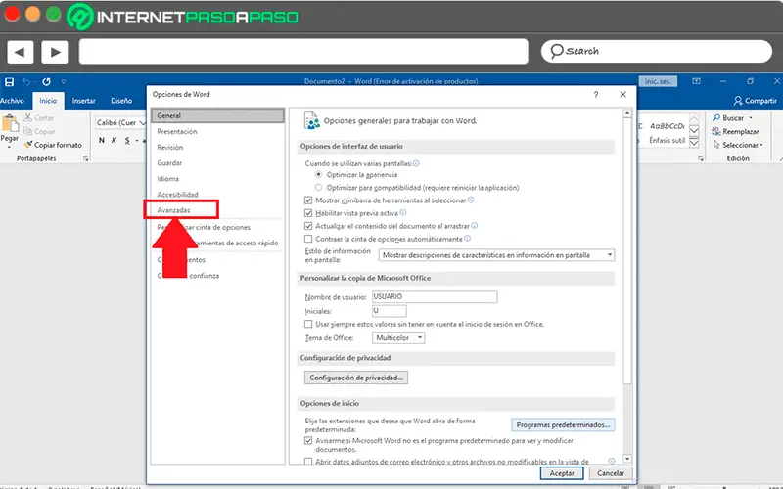The height and width of the screenshot is (489, 783).
Task: Check Usar siempre estos valores checkbox
Action: [x=308, y=324]
